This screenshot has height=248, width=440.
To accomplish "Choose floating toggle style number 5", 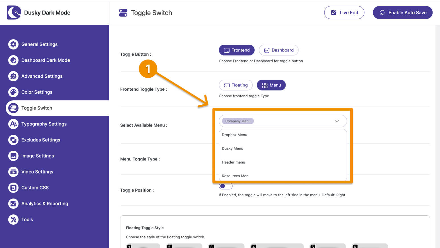I will coord(328,246).
